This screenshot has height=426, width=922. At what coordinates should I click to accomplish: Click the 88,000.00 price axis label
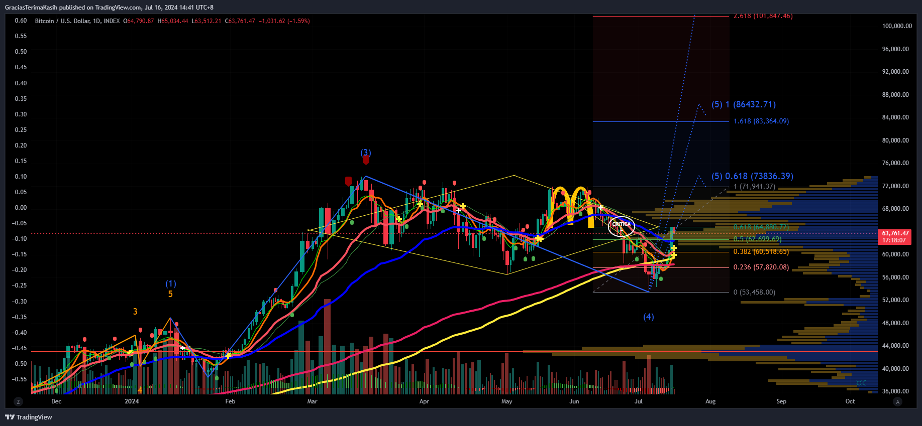[x=895, y=95]
